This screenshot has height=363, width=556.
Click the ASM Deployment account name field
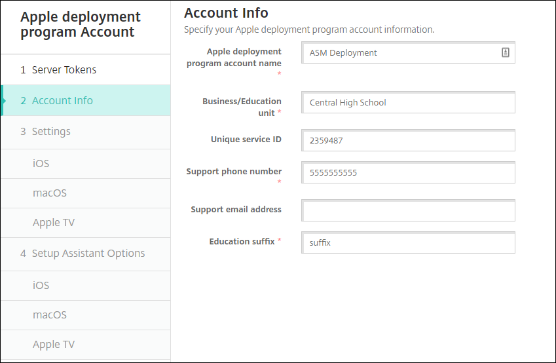click(x=399, y=53)
